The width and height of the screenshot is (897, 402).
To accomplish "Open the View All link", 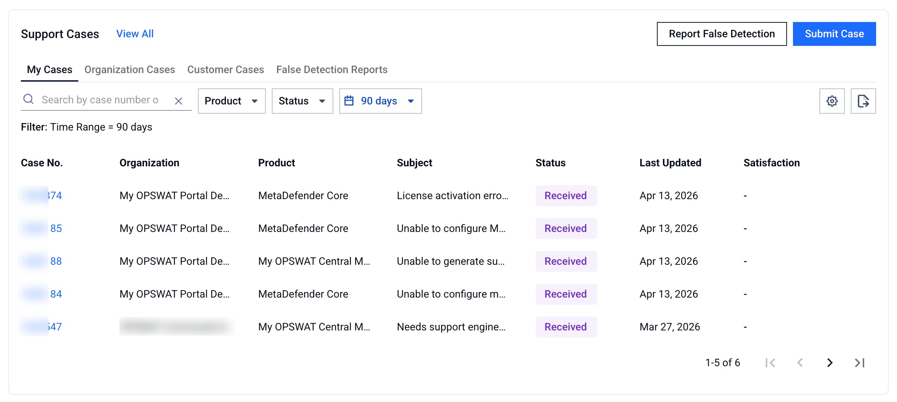I will click(x=135, y=34).
